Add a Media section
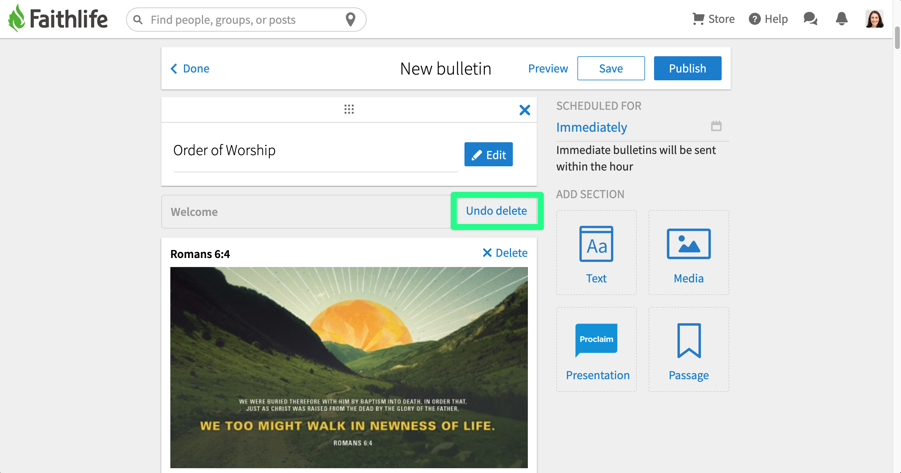Screen dimensions: 901x473 point(689,252)
